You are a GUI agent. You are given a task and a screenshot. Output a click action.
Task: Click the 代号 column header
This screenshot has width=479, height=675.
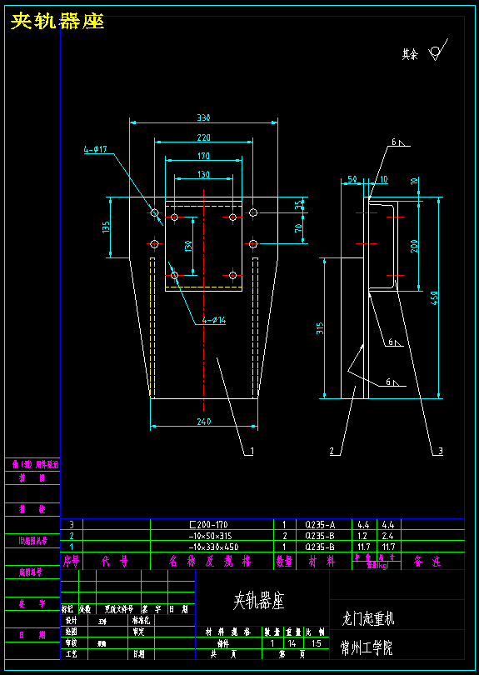pyautogui.click(x=114, y=562)
